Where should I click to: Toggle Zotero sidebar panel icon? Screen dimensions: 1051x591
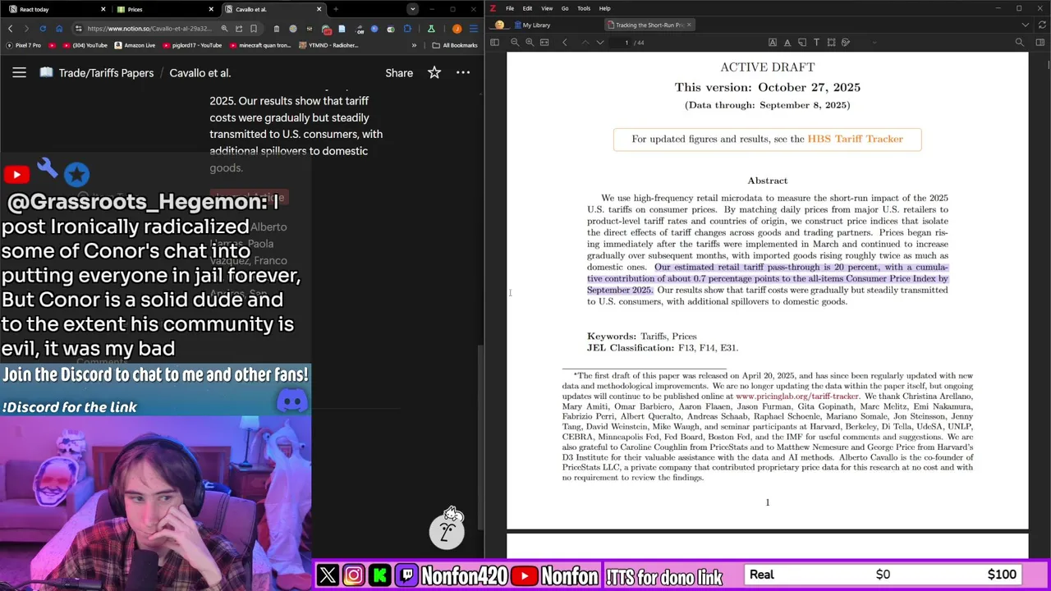tap(494, 42)
